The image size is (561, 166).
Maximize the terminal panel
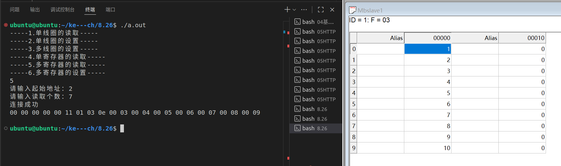321,10
